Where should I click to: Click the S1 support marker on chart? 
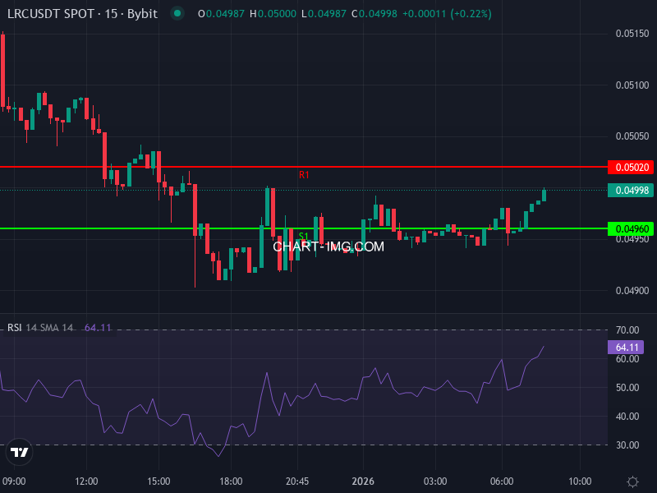[305, 236]
